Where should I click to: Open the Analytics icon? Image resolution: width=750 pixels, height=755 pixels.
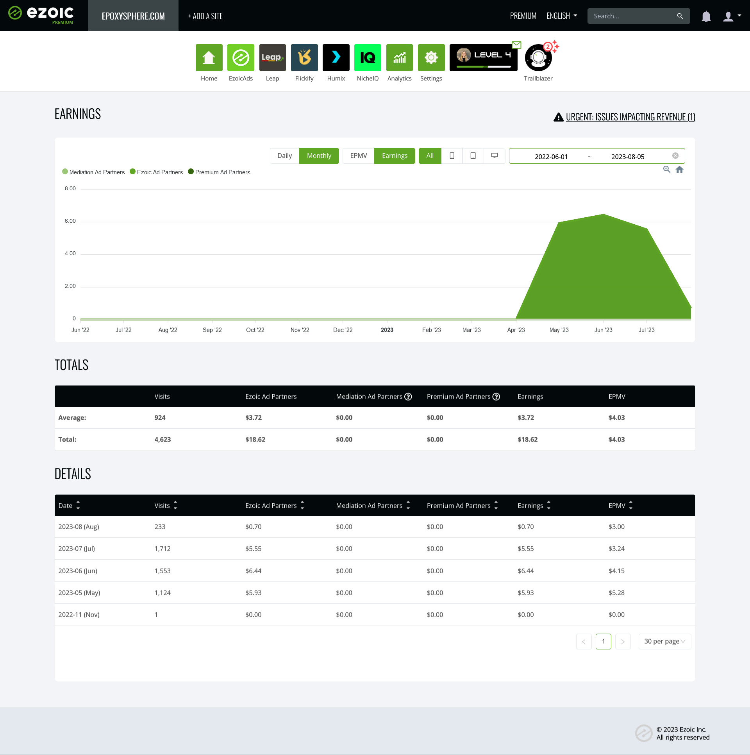[x=400, y=57]
